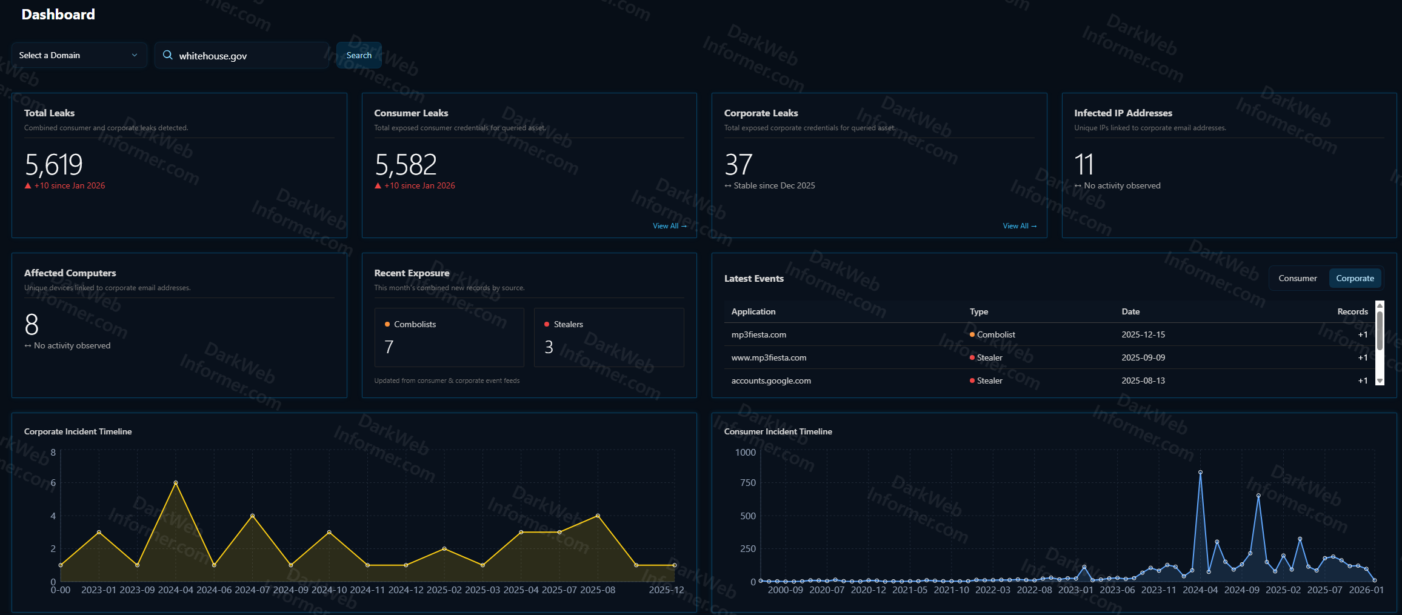The width and height of the screenshot is (1402, 615).
Task: Switch Latest Events to Consumer
Action: click(x=1297, y=279)
